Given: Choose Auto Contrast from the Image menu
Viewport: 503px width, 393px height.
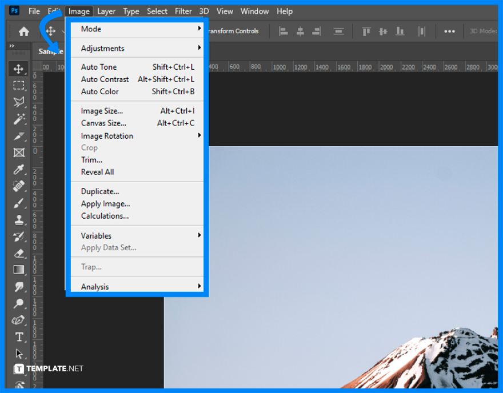Looking at the screenshot, I should pos(104,79).
